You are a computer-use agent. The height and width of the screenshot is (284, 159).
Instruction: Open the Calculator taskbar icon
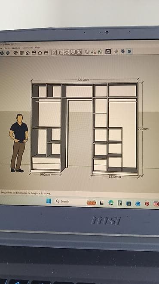coord(120,203)
